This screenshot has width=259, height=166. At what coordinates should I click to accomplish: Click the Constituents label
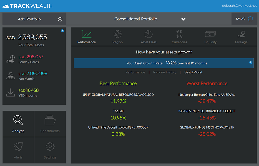point(50,131)
